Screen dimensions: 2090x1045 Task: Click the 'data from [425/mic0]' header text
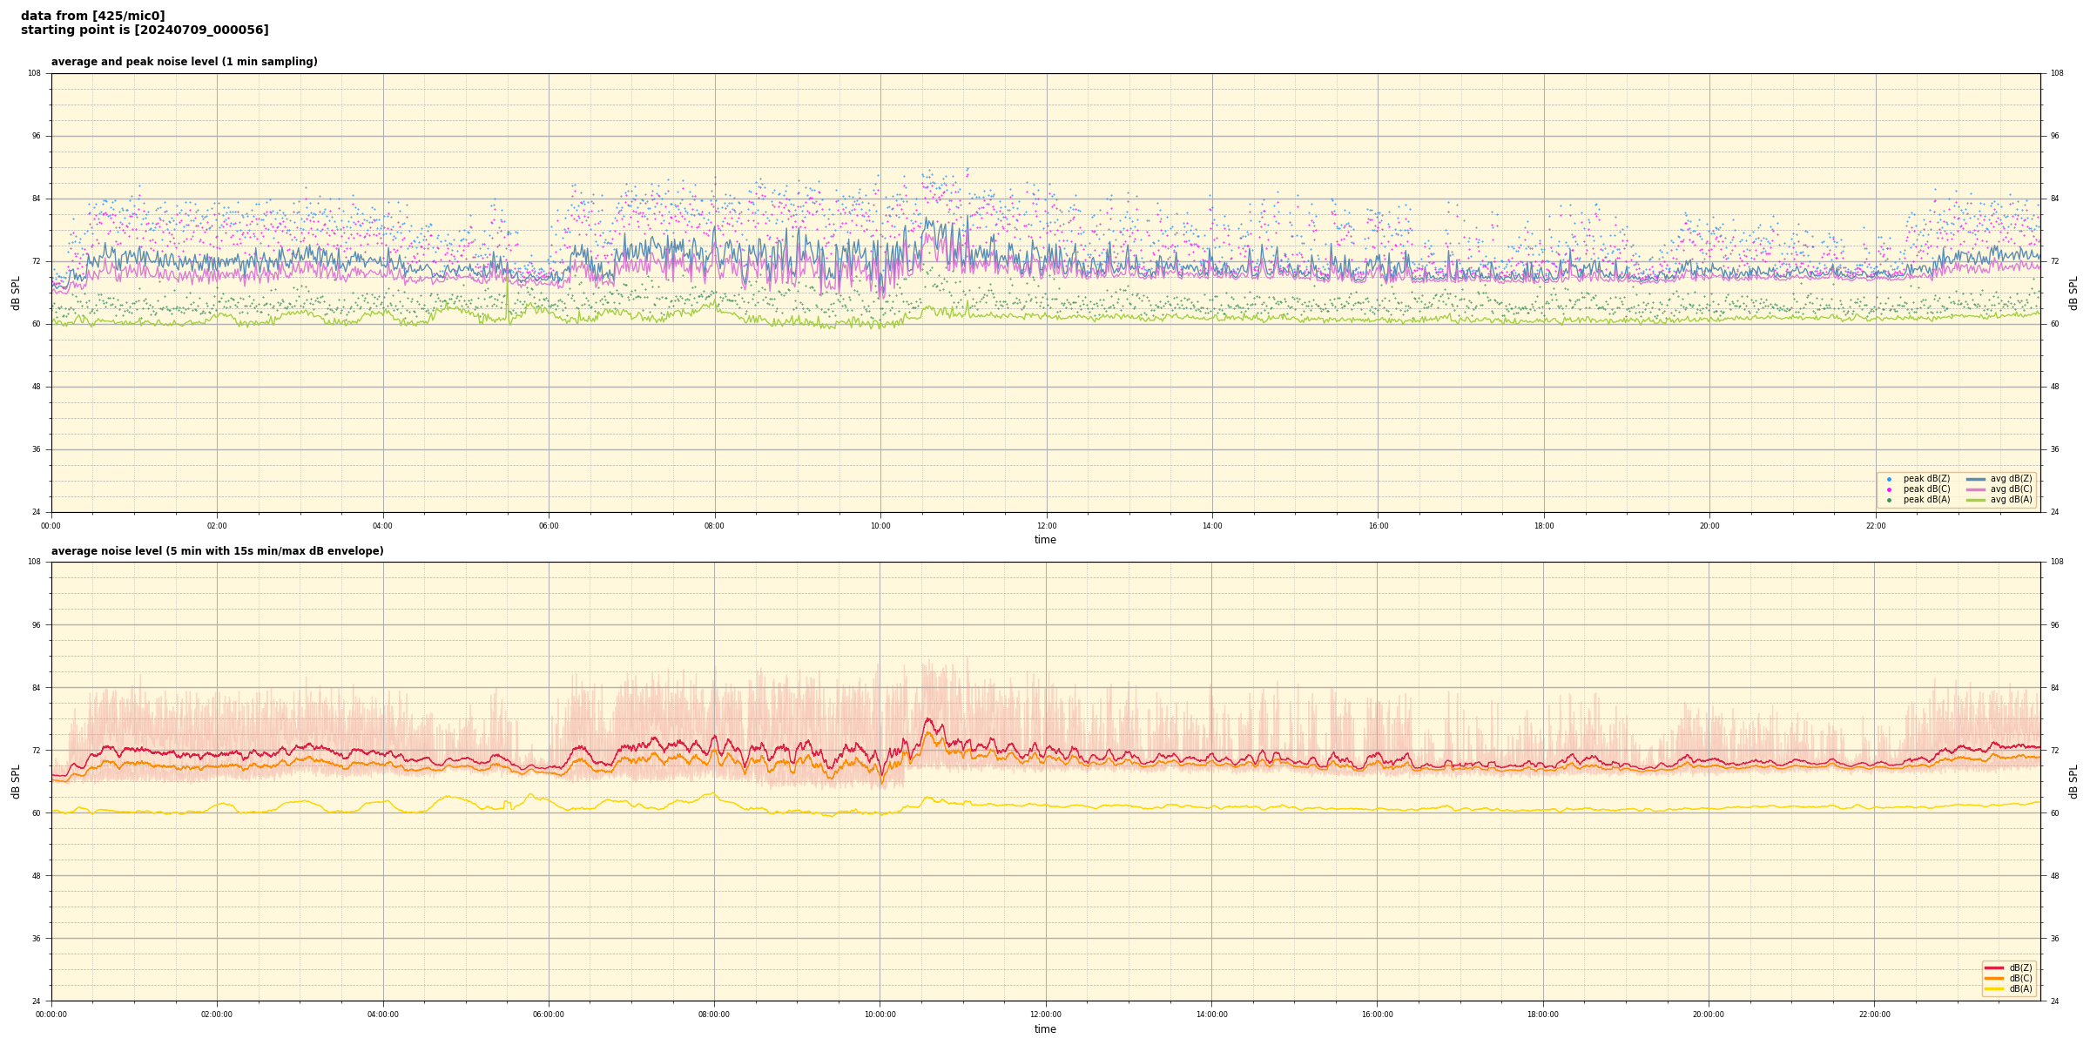tap(92, 16)
